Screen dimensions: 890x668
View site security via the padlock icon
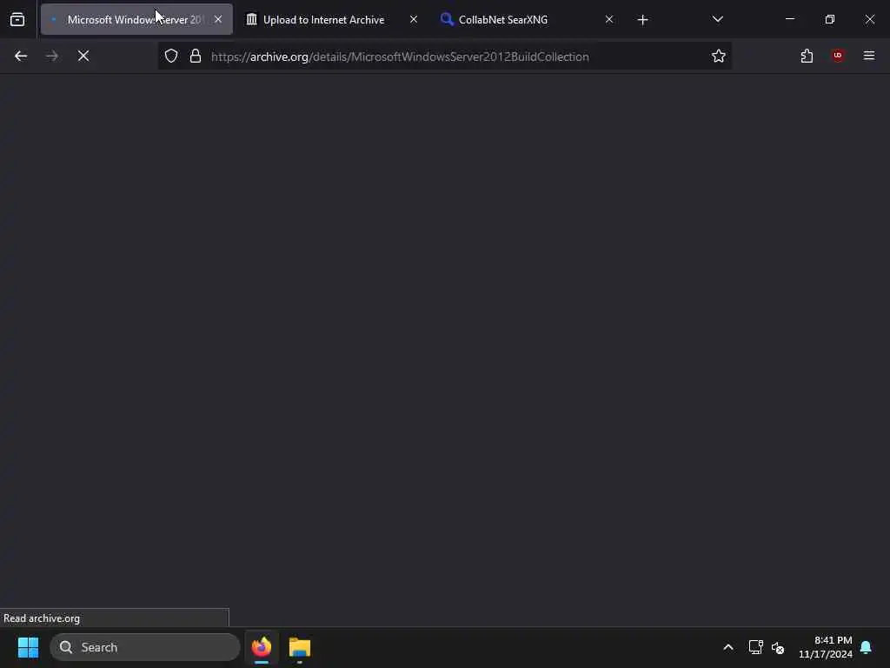(196, 56)
